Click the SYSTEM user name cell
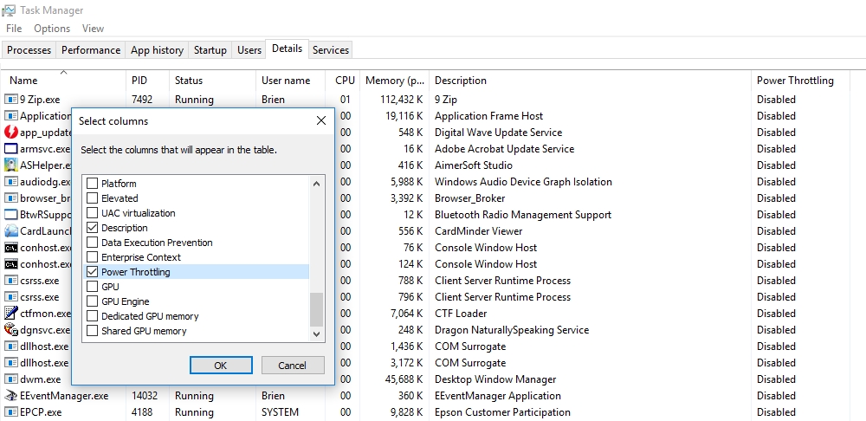This screenshot has height=421, width=866. [280, 412]
